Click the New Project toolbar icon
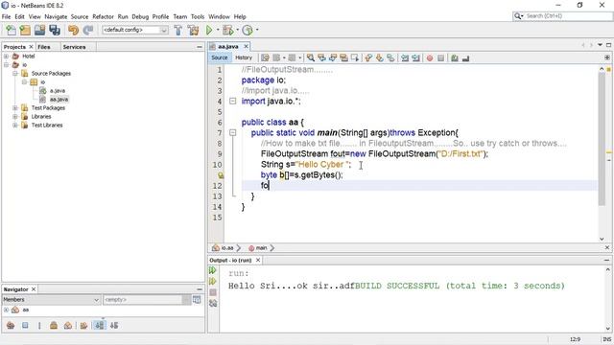This screenshot has height=345, width=614. coord(25,30)
